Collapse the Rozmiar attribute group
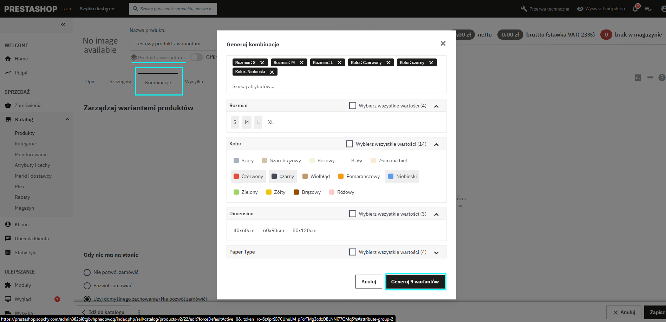 (436, 106)
